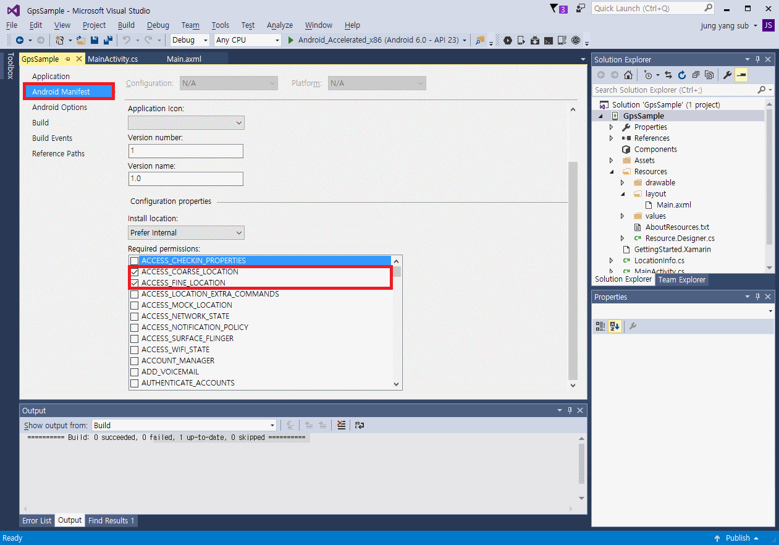Click the Android device manager toolbar icon
The width and height of the screenshot is (779, 545).
point(521,40)
